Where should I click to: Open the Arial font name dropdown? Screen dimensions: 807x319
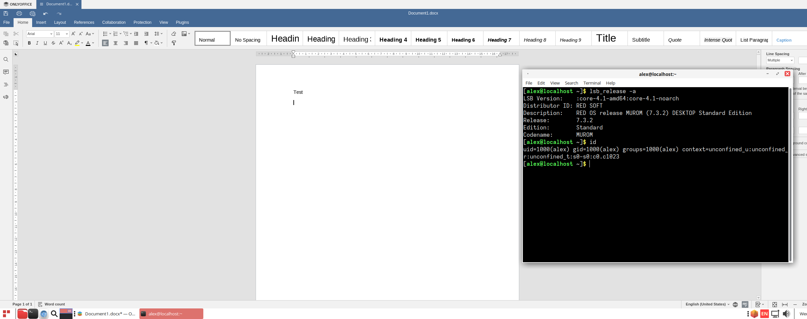click(51, 34)
